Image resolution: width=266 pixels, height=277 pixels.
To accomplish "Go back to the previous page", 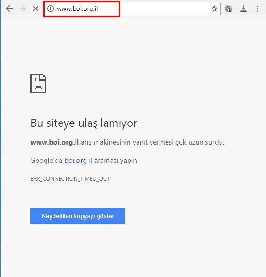I will (x=9, y=8).
